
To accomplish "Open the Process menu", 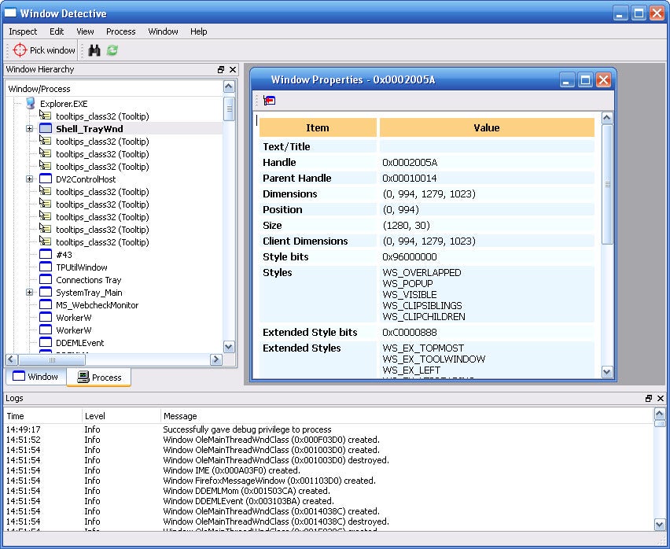I will pos(120,31).
